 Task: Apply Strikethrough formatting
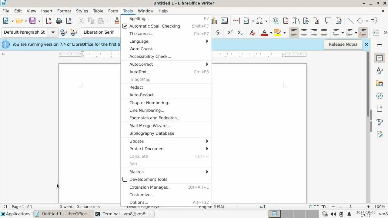pyautogui.click(x=218, y=32)
